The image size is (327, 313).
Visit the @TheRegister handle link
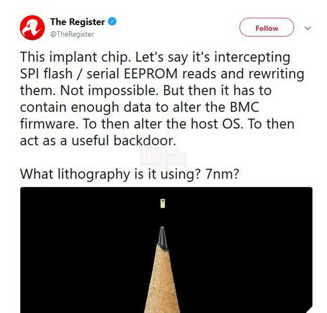(72, 34)
